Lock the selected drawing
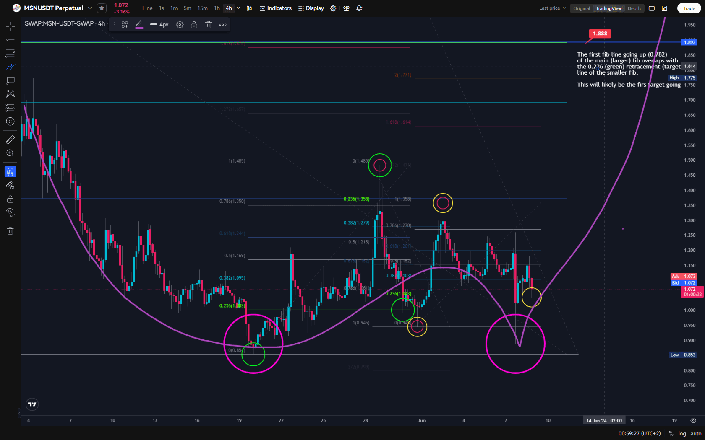 (194, 25)
